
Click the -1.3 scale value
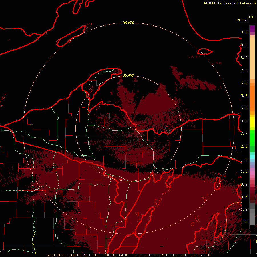pos(243,210)
